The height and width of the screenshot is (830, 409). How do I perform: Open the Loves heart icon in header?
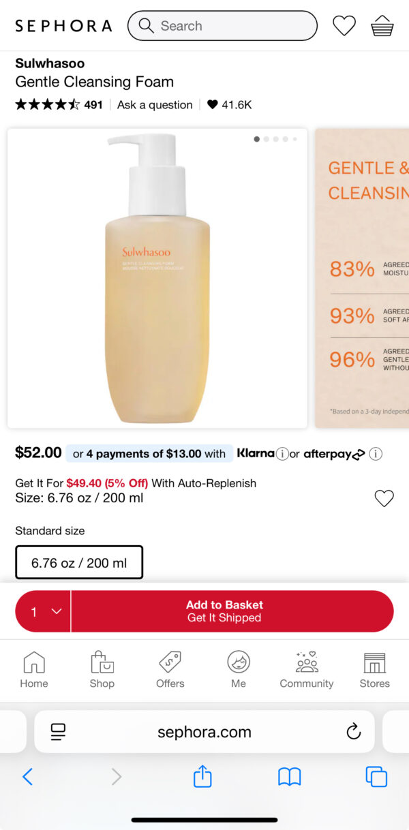pyautogui.click(x=344, y=26)
